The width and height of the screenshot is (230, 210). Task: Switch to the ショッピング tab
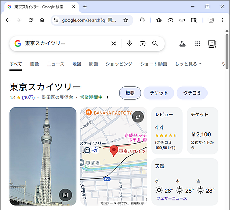(119, 64)
